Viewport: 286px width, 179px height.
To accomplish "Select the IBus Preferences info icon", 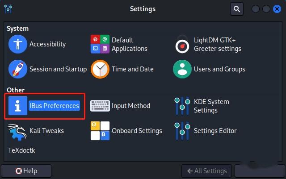I will pyautogui.click(x=18, y=106).
